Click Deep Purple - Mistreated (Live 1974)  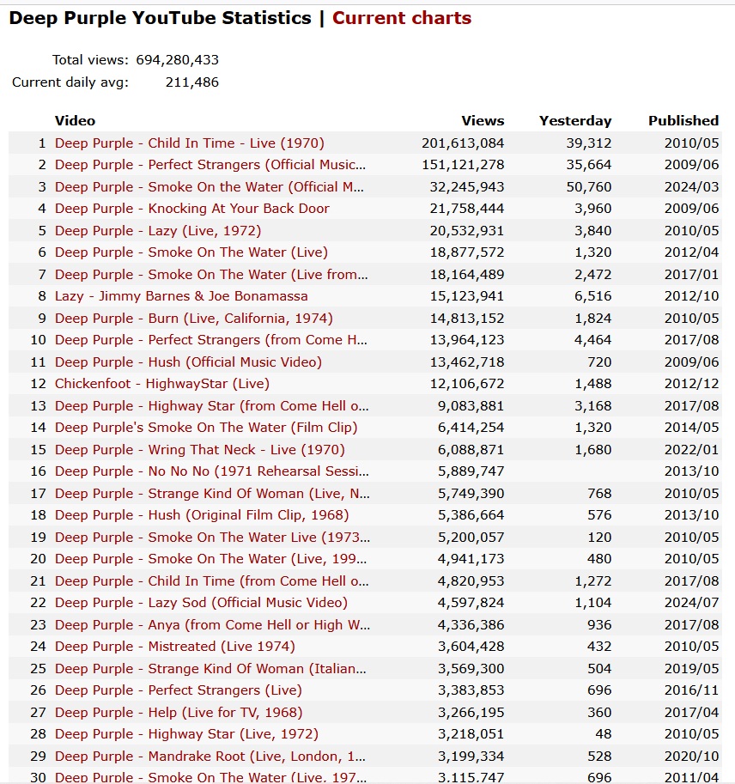175,647
